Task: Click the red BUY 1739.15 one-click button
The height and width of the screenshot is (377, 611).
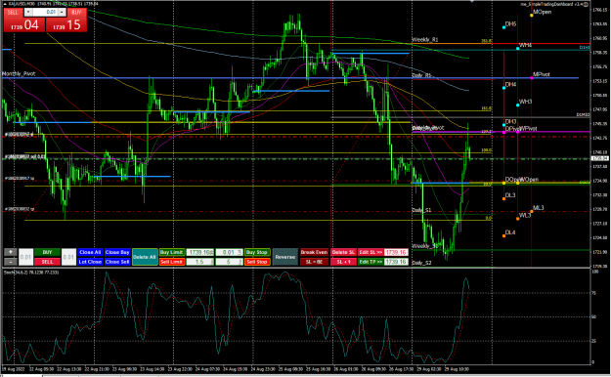Action: [x=66, y=25]
